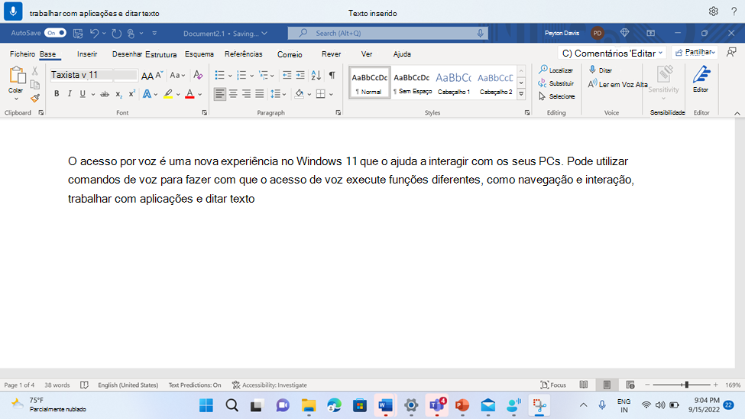The height and width of the screenshot is (419, 745).
Task: Apply the Cabeçalho 1 style
Action: click(x=453, y=83)
